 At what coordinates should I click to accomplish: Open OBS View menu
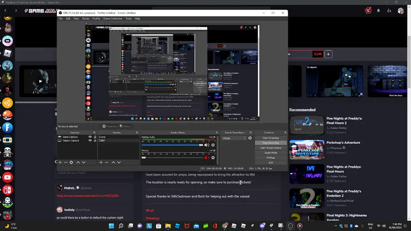tap(76, 19)
